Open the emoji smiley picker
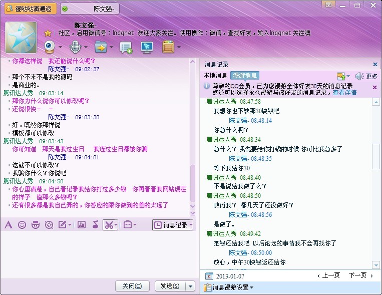382x295 pixels. (x=22, y=225)
